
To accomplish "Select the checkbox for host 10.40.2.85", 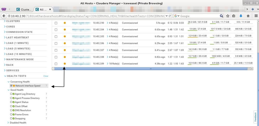I will (56, 37).
